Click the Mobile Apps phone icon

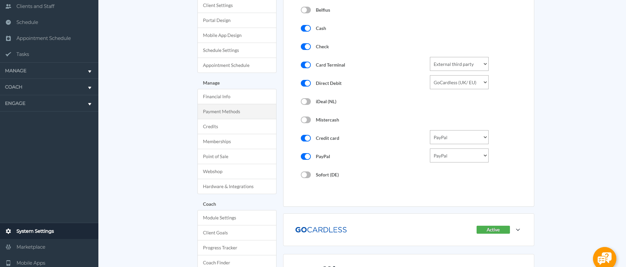[8, 263]
